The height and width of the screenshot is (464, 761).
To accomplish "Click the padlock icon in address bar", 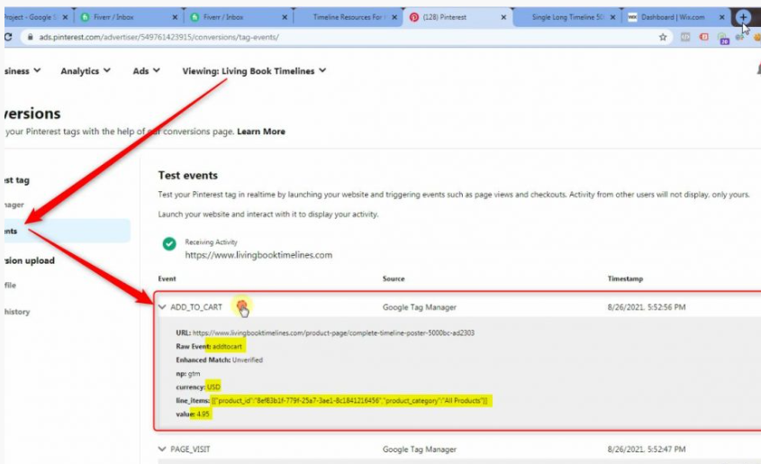I will [x=30, y=37].
